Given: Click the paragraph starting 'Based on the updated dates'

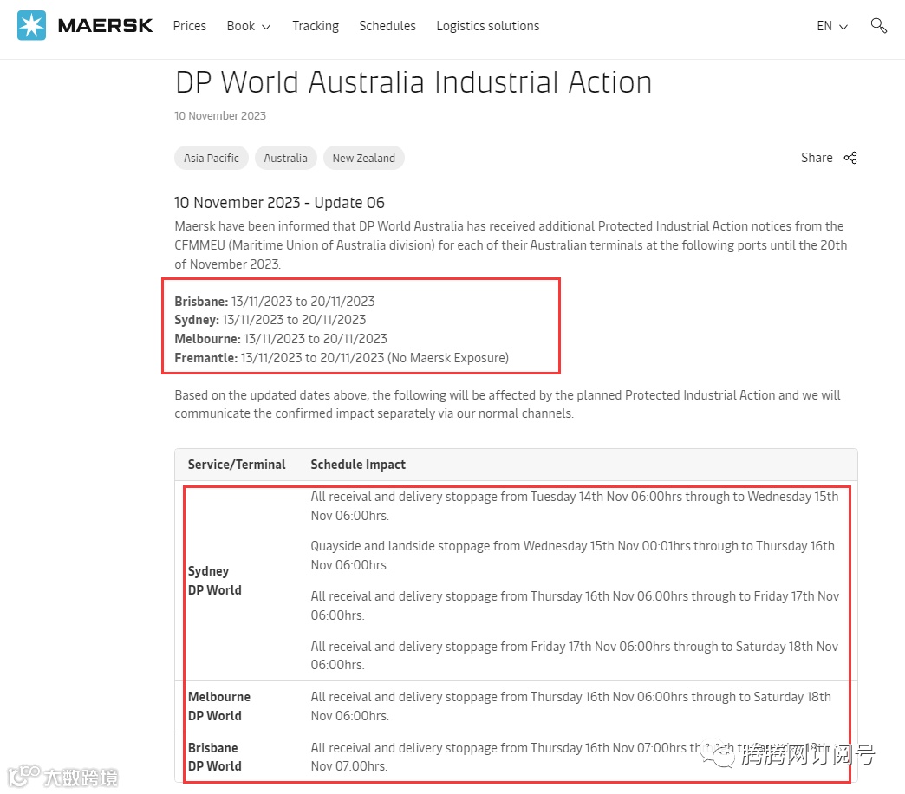Looking at the screenshot, I should pyautogui.click(x=507, y=405).
